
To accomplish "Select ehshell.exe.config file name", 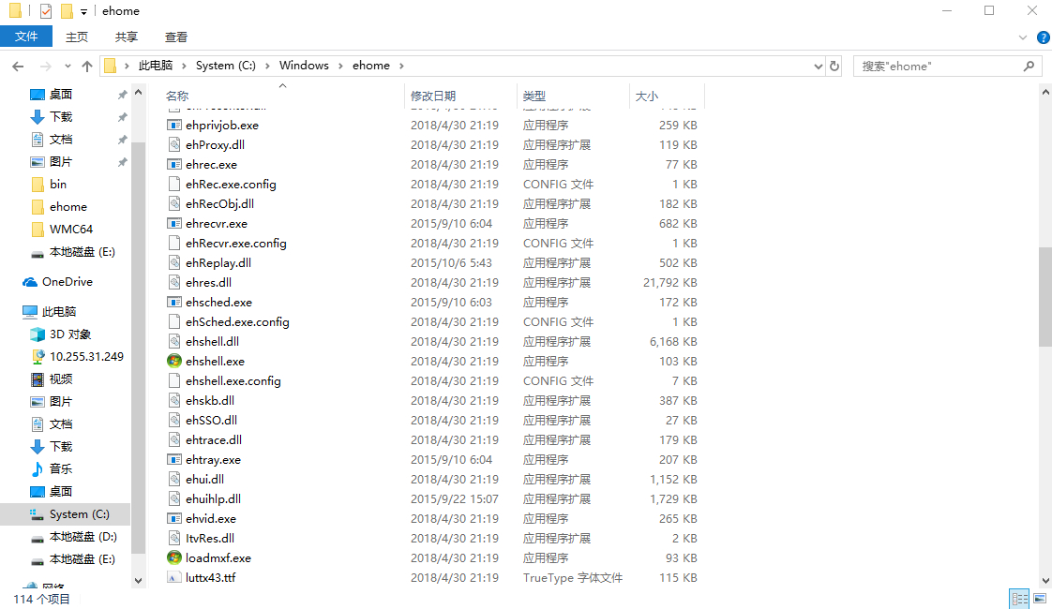I will coord(233,381).
